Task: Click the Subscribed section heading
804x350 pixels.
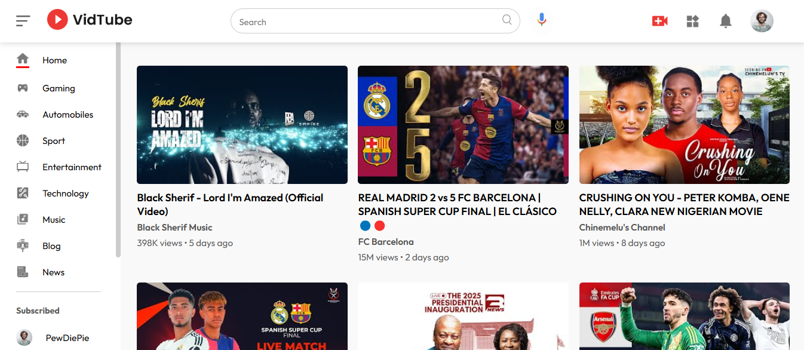Action: click(38, 311)
